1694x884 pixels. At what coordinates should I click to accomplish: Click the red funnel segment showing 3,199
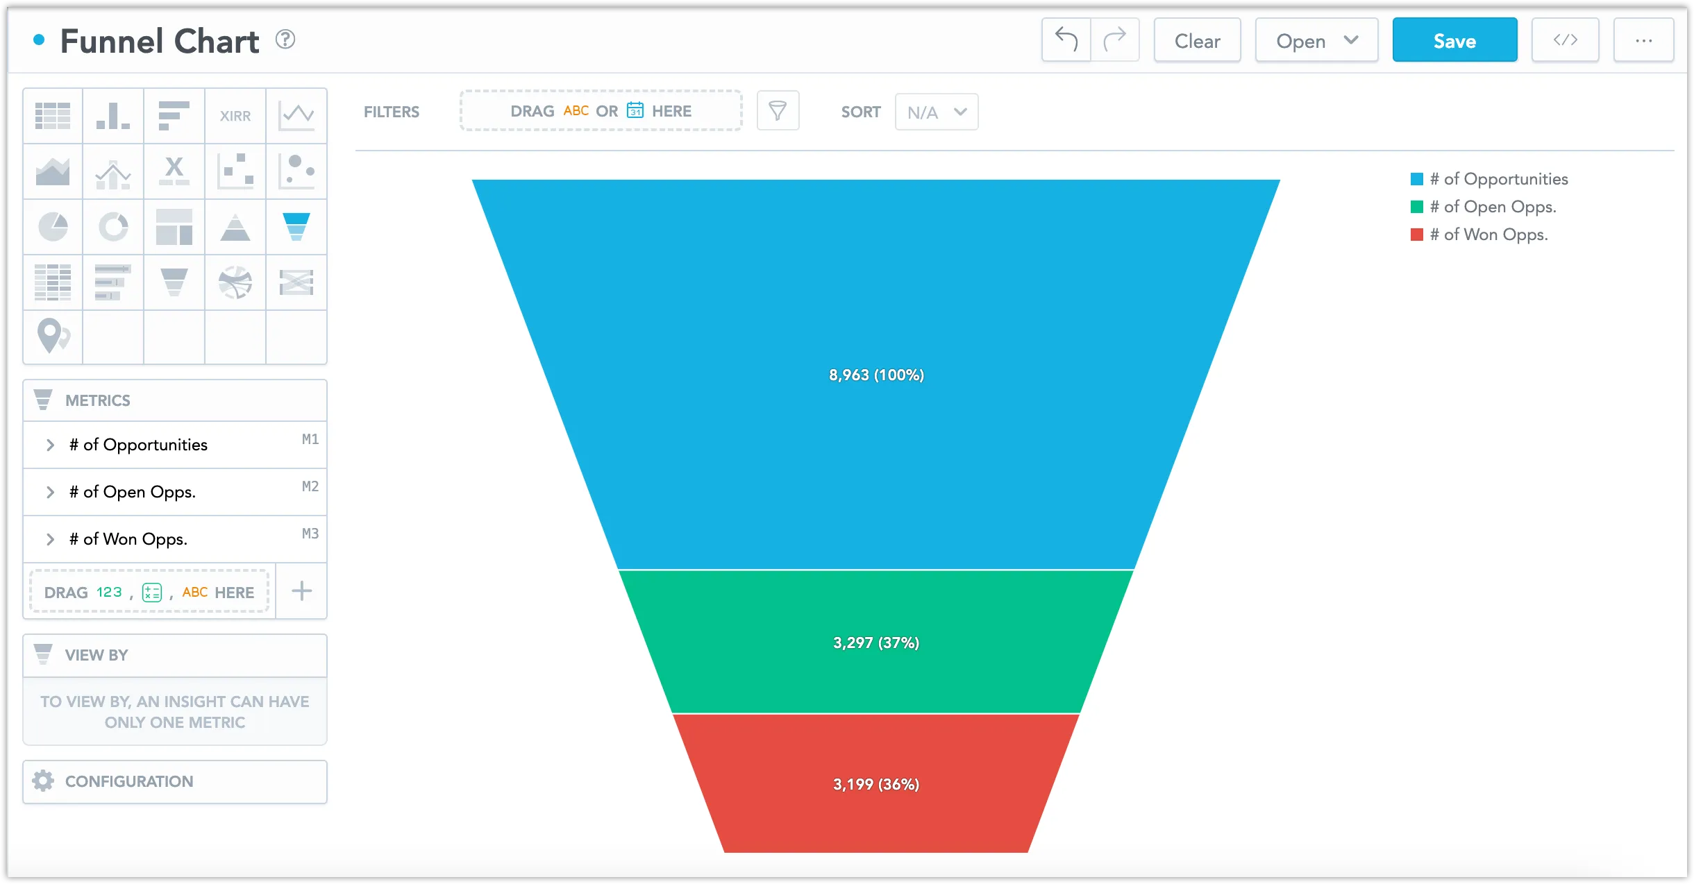[875, 784]
